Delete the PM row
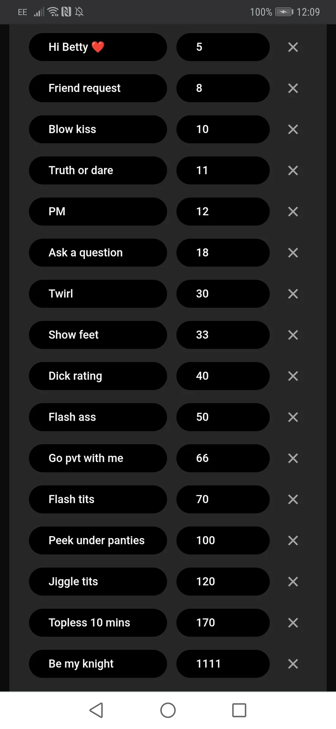The image size is (336, 729). (x=293, y=211)
